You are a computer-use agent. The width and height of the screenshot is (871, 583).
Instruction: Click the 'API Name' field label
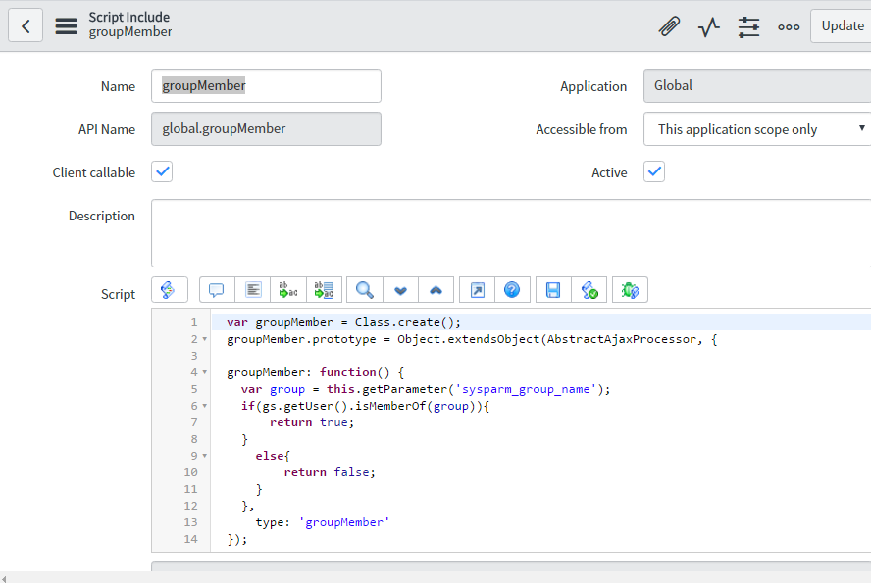click(x=107, y=129)
